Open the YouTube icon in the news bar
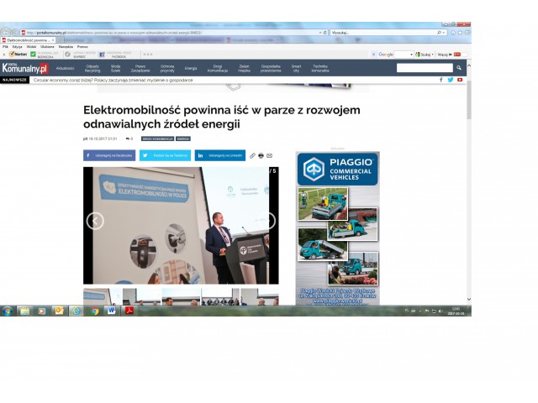Screen dimensions: 538x403 click(x=460, y=80)
